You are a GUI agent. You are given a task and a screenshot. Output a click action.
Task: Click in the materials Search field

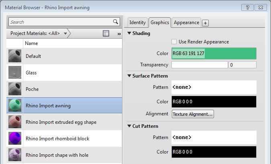coord(60,22)
